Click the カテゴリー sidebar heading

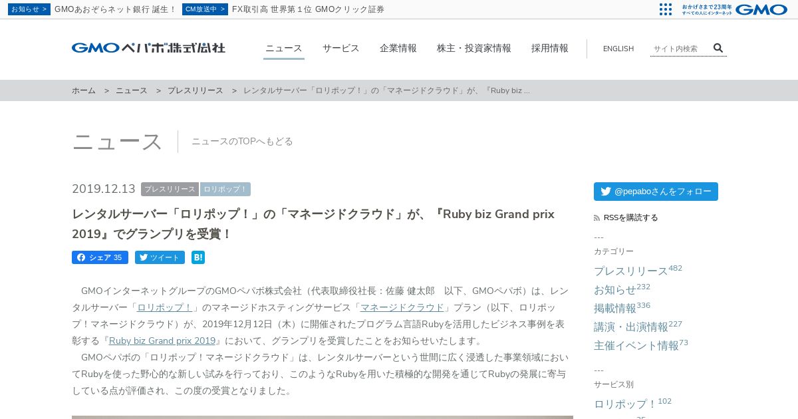(614, 251)
